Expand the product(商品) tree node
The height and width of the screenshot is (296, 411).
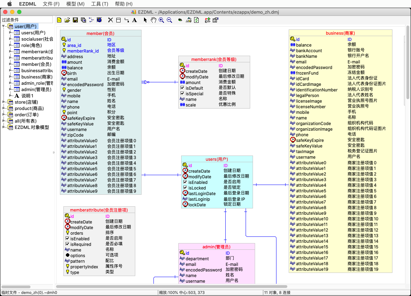pyautogui.click(x=4, y=108)
